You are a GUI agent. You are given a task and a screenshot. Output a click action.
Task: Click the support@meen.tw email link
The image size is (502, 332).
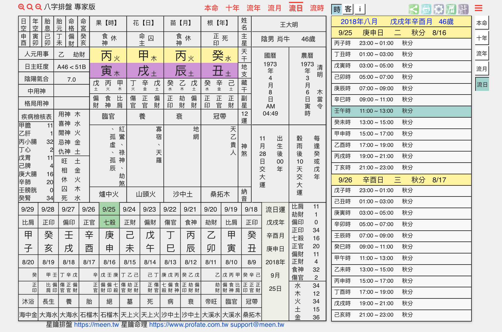pos(257,325)
